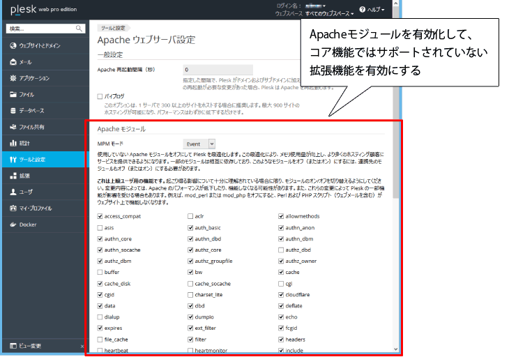Uncheck the auth_basic module
Viewport: 509px width, 357px height.
point(190,228)
